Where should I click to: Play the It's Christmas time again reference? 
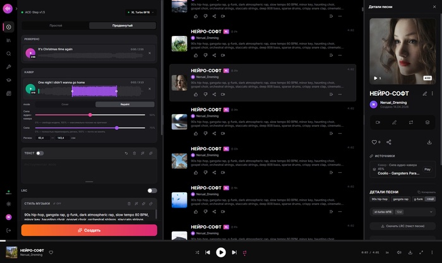click(30, 53)
